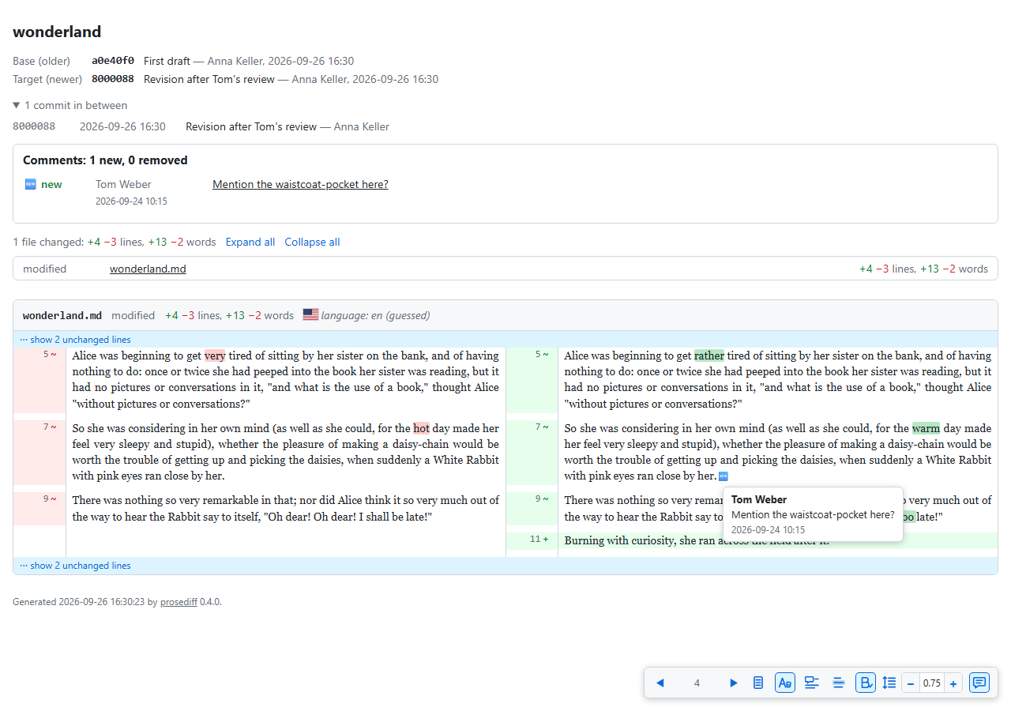Click 'First draft' base commit message

tap(167, 61)
